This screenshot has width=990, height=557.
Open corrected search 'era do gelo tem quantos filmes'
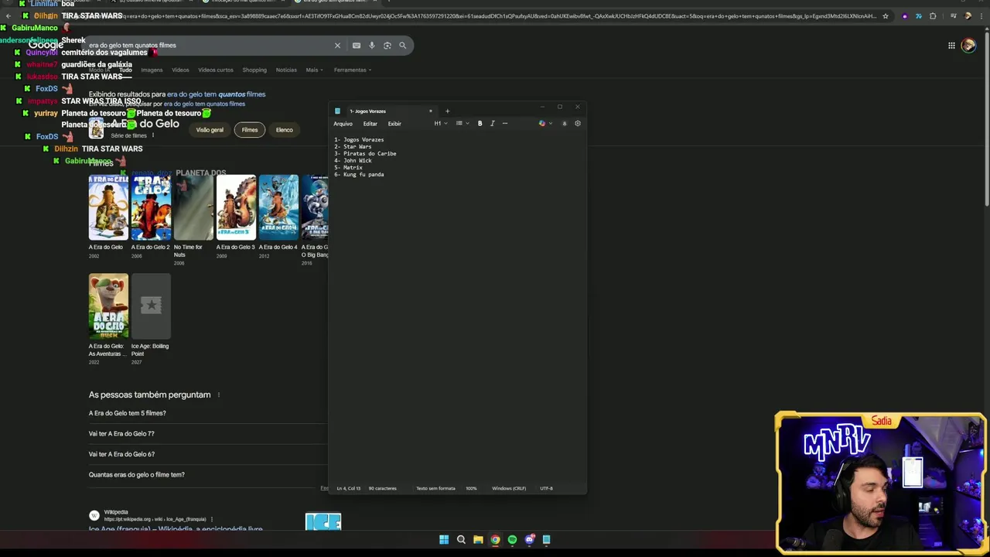click(217, 94)
